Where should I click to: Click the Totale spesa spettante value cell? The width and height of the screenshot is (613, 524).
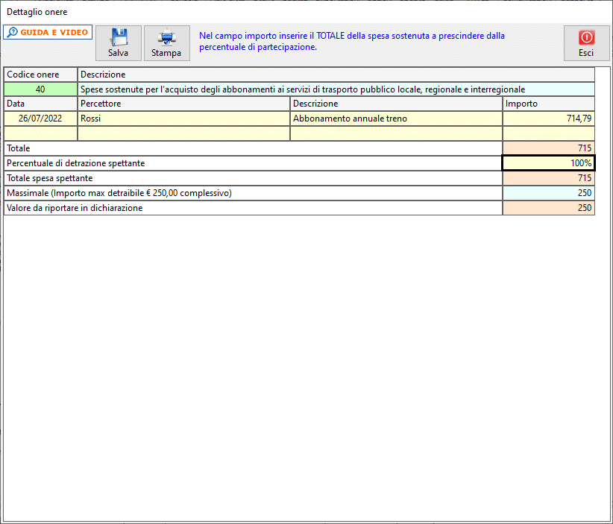click(549, 178)
